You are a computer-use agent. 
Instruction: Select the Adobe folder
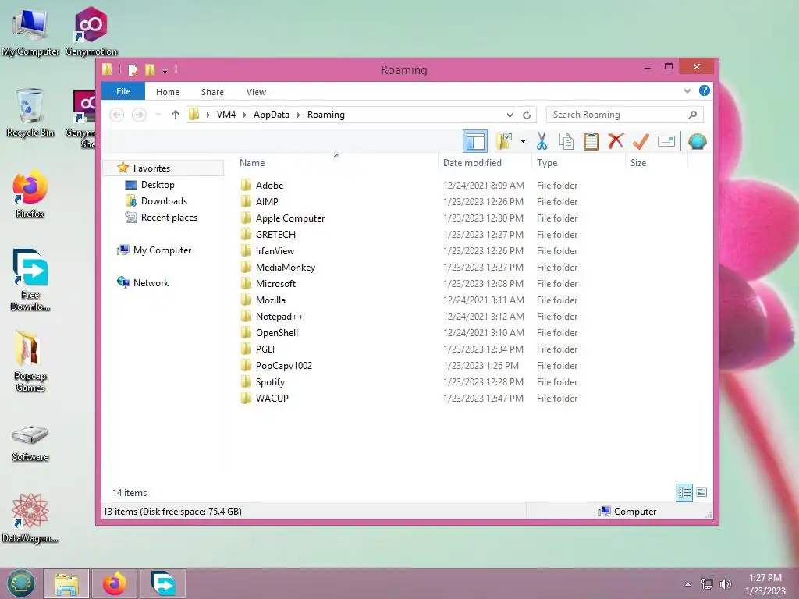pos(269,186)
